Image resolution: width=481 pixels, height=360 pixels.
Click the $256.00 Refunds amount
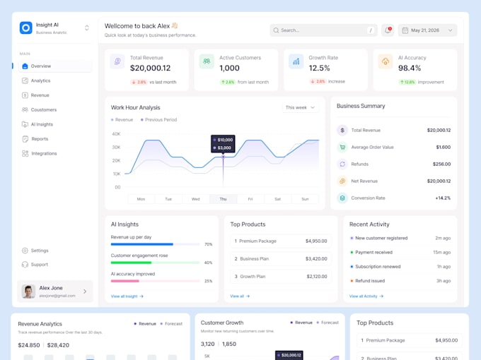pos(441,164)
